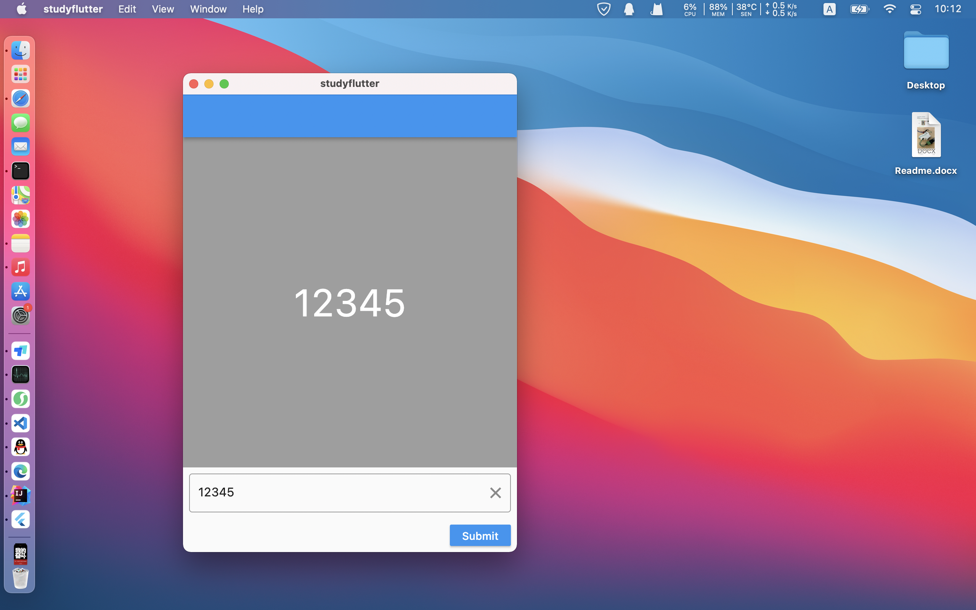Open Safari browser in the dock
The image size is (976, 610).
click(x=20, y=98)
